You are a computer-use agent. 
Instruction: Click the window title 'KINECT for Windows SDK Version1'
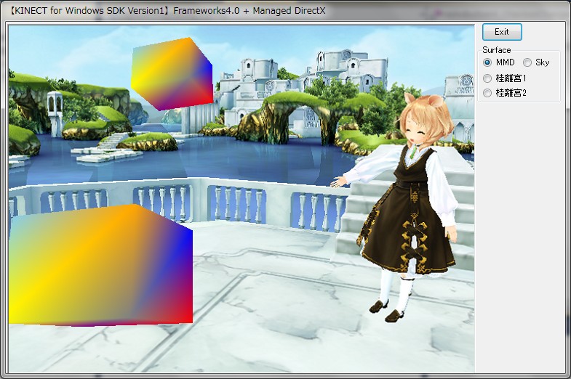click(x=89, y=11)
